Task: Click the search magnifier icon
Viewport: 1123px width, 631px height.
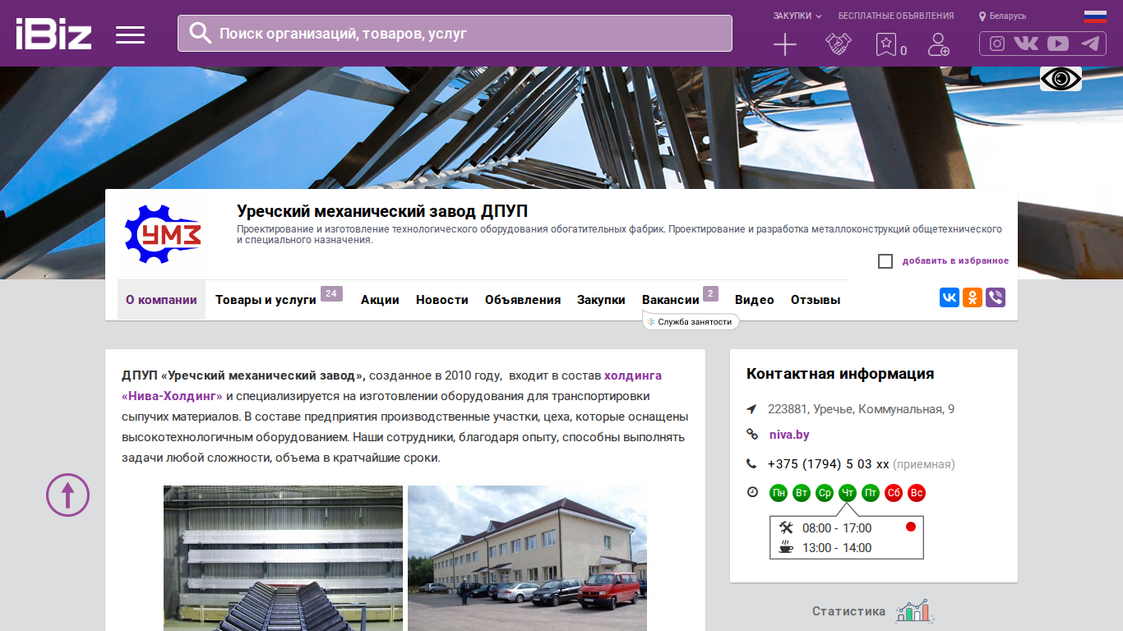Action: [x=200, y=33]
